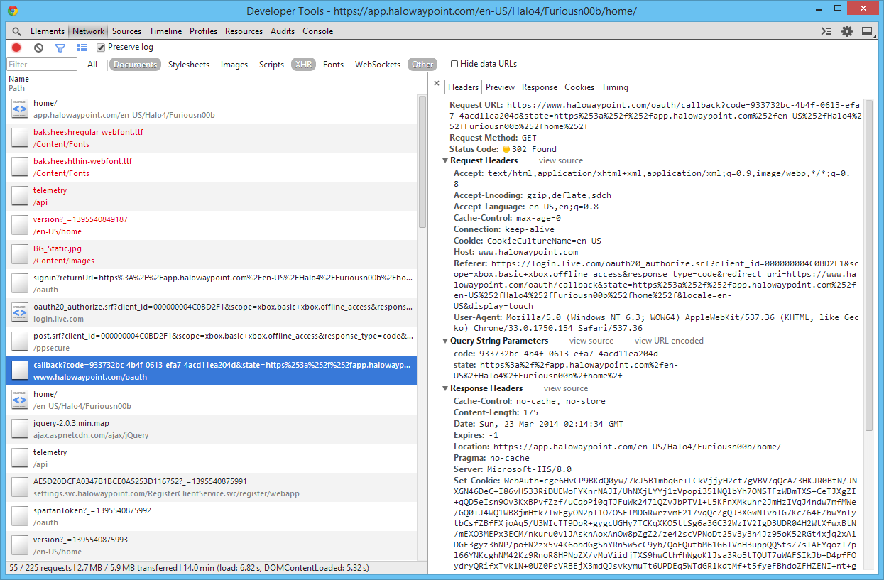The height and width of the screenshot is (580, 884).
Task: Click file icon beside signin?returnUrl request
Action: point(20,283)
